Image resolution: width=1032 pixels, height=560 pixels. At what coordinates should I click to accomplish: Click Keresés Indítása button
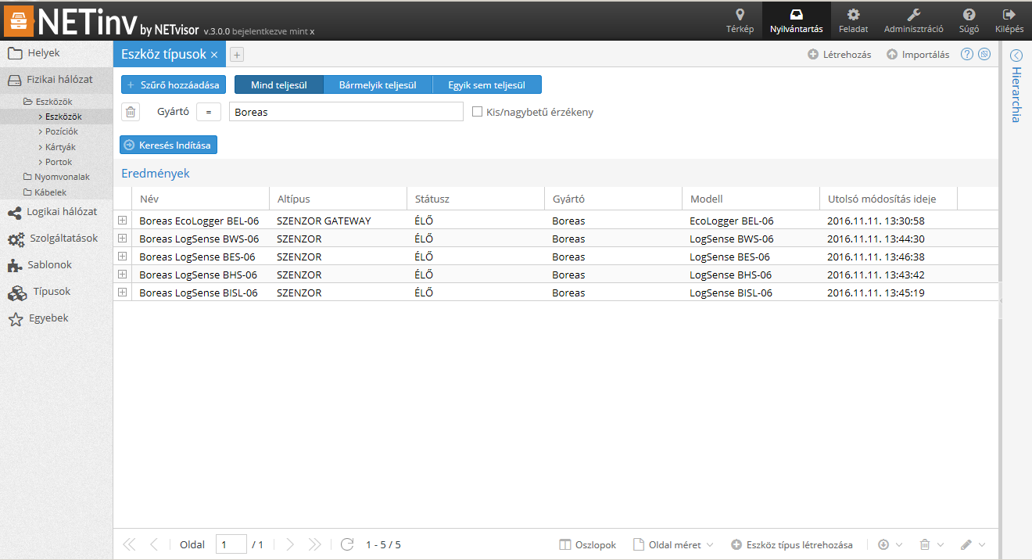[169, 145]
